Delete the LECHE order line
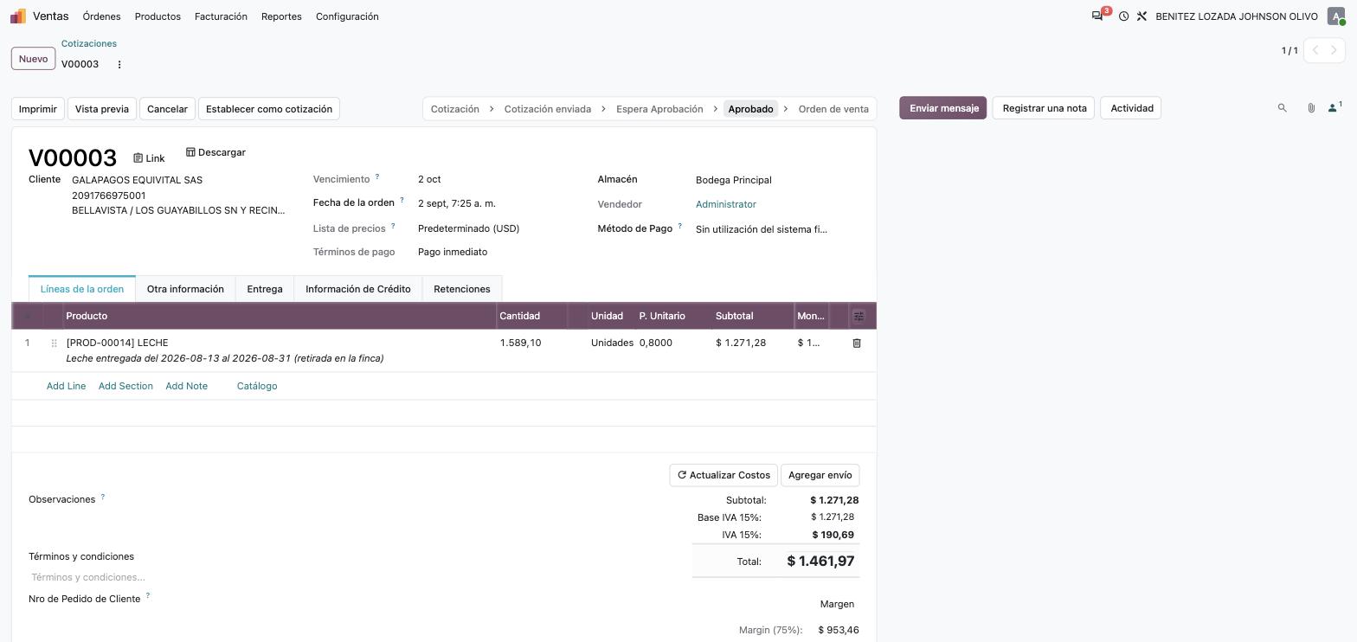 pos(857,343)
